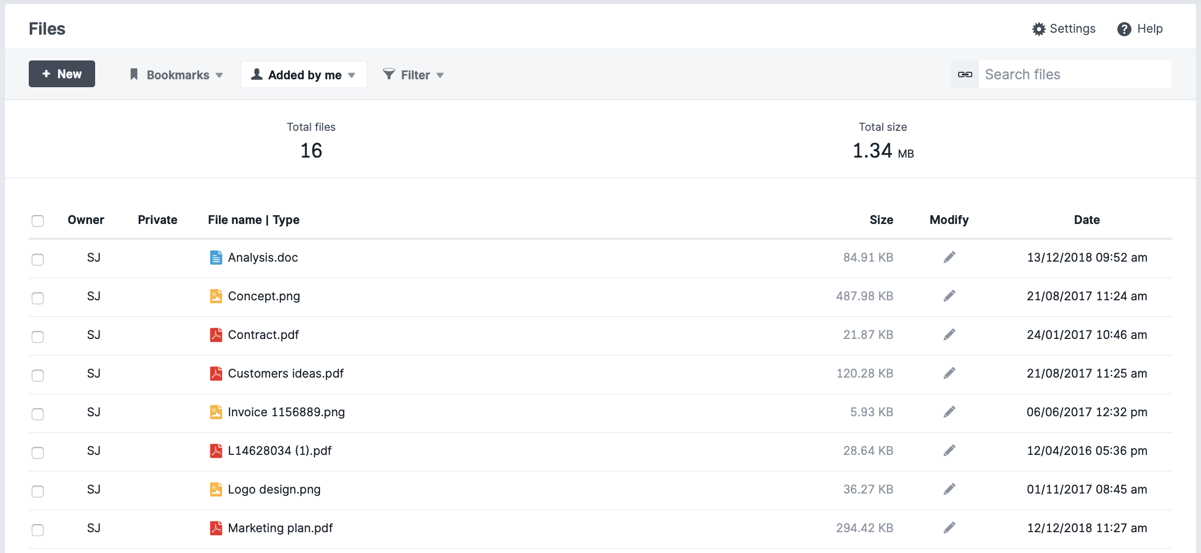Click the person icon in Added by me
This screenshot has width=1201, height=553.
[257, 74]
